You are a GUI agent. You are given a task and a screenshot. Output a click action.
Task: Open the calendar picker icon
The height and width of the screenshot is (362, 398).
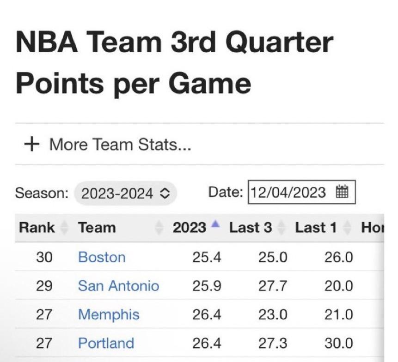(x=342, y=192)
